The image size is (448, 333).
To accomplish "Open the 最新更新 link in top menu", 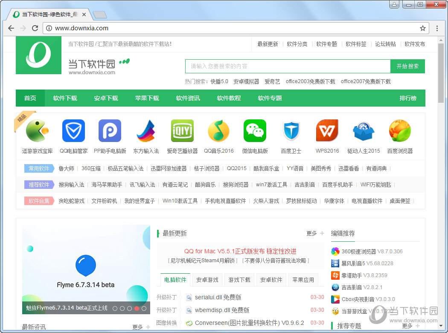I will click(x=268, y=44).
